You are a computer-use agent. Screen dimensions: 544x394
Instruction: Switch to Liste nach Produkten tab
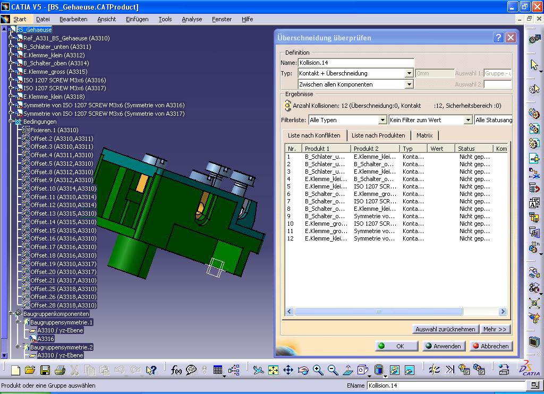click(x=378, y=135)
